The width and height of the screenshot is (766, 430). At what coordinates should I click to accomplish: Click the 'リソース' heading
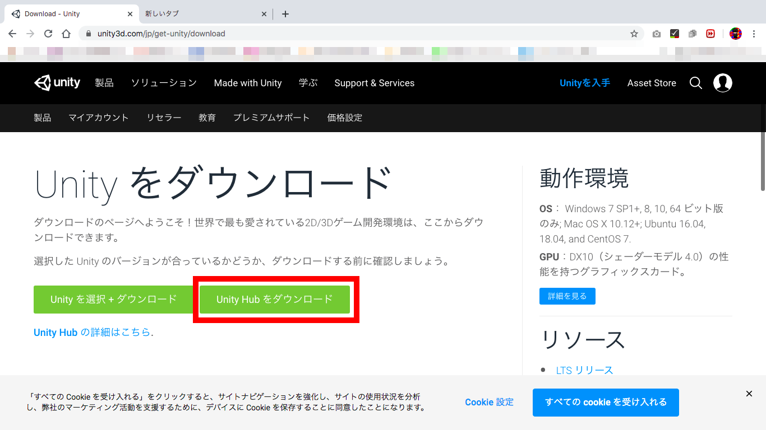[x=583, y=340]
